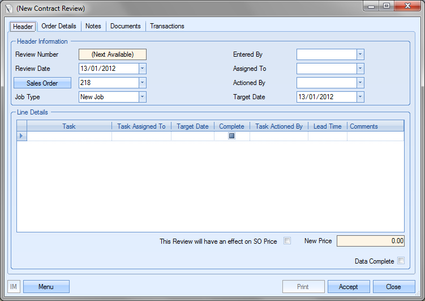Open the Review Date dropdown
425x301 pixels.
click(143, 69)
